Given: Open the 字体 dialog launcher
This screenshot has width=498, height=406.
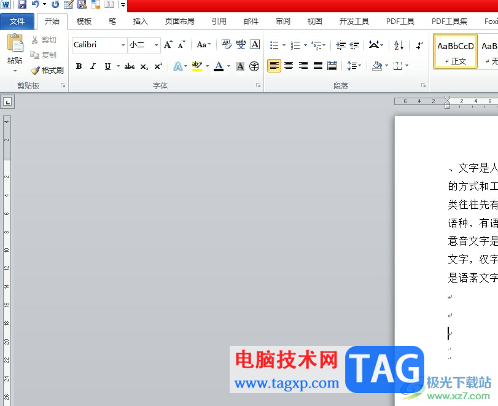Looking at the screenshot, I should (x=258, y=85).
